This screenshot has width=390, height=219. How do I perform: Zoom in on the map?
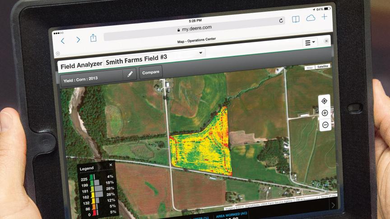[x=325, y=113]
